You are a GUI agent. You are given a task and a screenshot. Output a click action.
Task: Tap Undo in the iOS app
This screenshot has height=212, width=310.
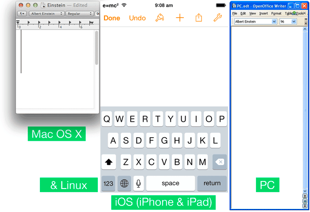point(137,18)
